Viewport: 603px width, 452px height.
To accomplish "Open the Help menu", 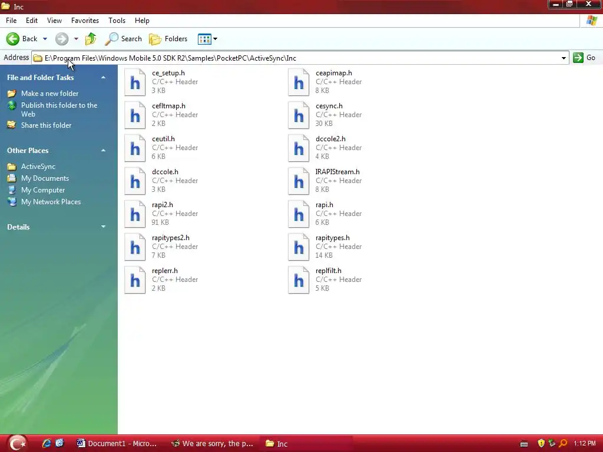I will point(142,21).
